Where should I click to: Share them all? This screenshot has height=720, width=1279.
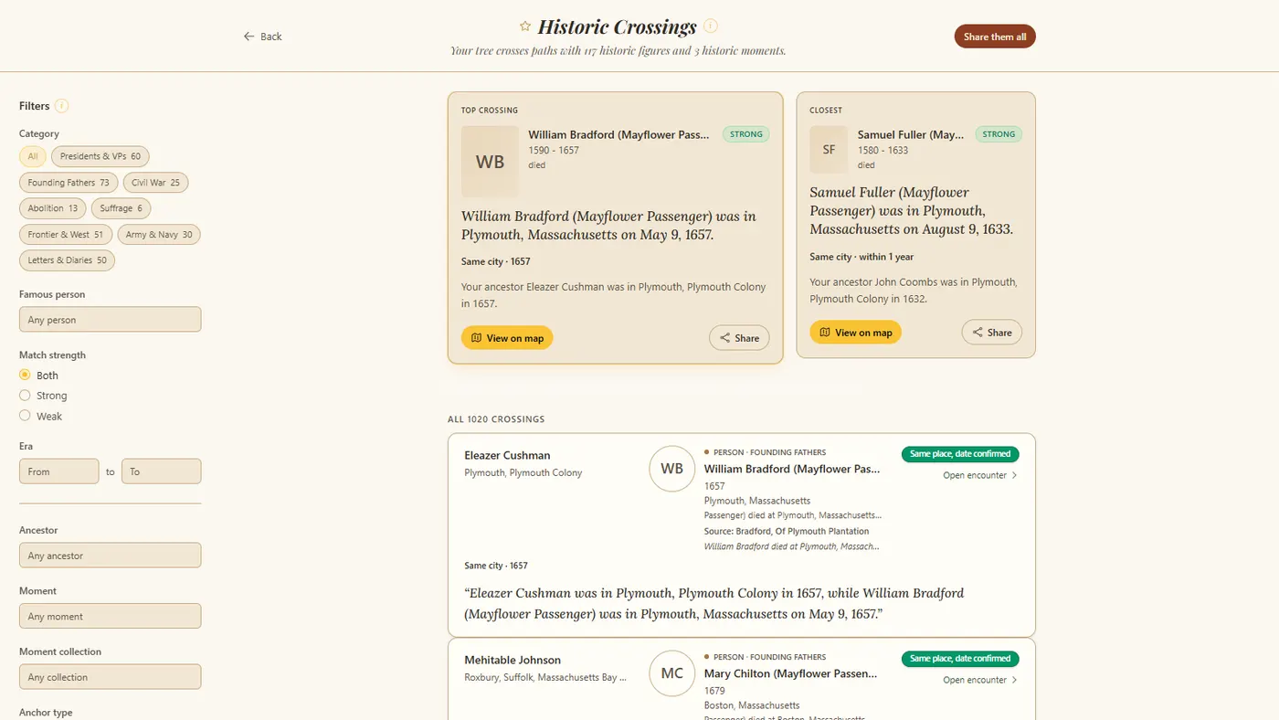click(x=995, y=37)
